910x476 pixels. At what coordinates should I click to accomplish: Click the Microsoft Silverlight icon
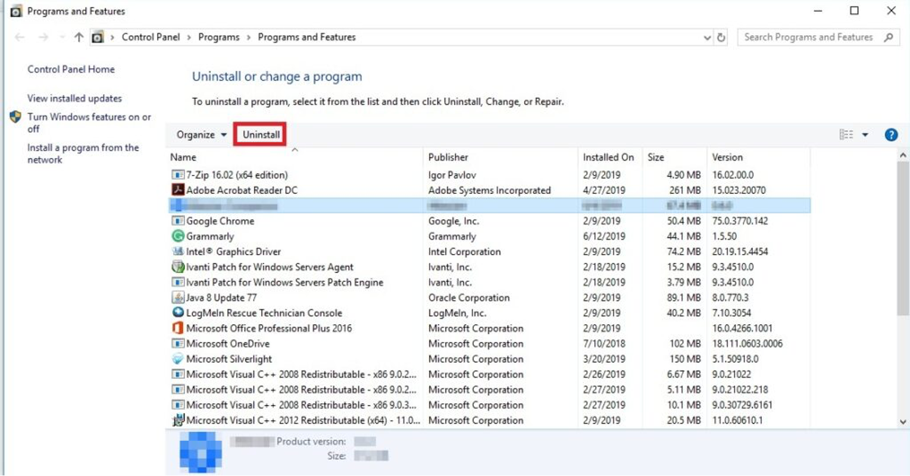click(177, 359)
